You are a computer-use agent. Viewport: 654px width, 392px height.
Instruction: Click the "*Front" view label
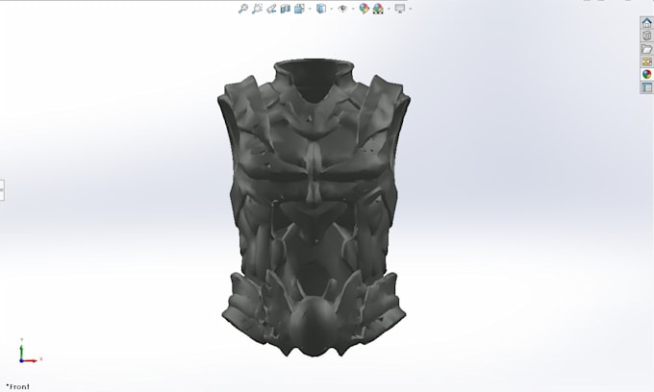pyautogui.click(x=18, y=386)
